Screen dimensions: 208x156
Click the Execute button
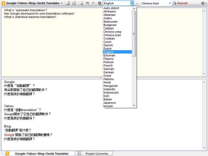180,3
